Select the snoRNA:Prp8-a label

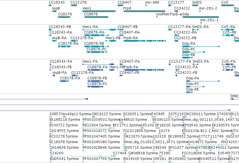169,14
